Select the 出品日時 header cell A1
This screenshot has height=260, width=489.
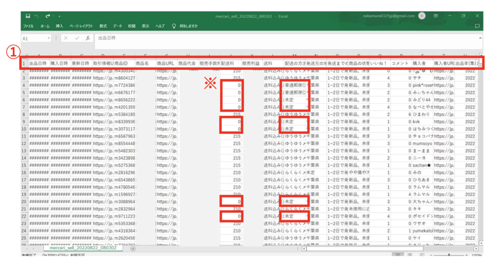point(38,63)
